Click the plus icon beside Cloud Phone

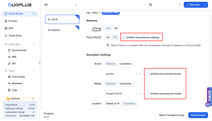point(34,14)
